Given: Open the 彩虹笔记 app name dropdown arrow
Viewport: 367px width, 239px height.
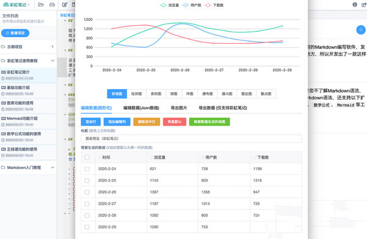Looking at the screenshot, I should click(29, 5).
